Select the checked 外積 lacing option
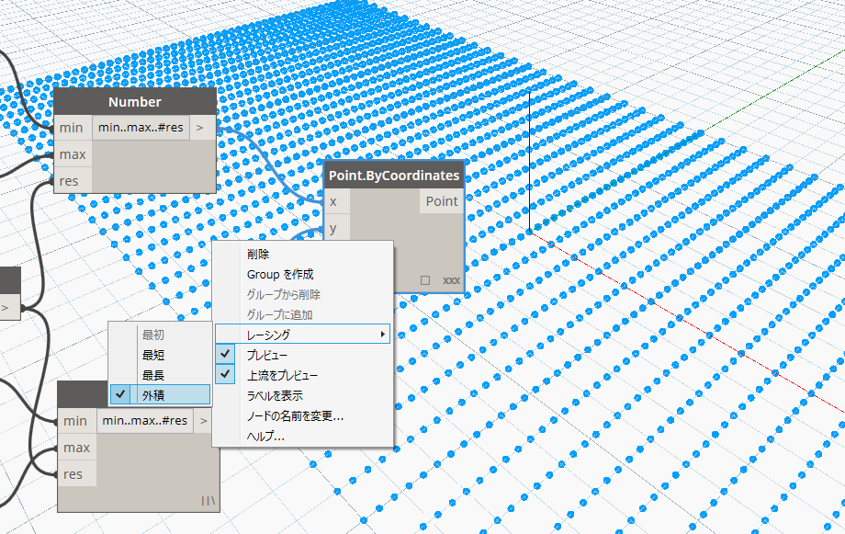The image size is (845, 534). [x=160, y=395]
